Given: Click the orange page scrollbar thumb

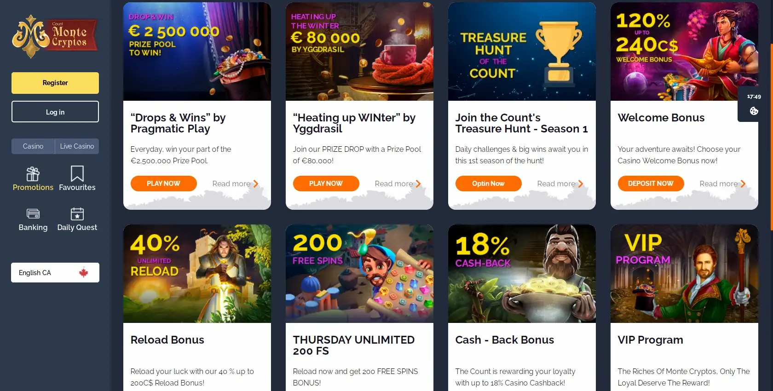Looking at the screenshot, I should (x=772, y=137).
